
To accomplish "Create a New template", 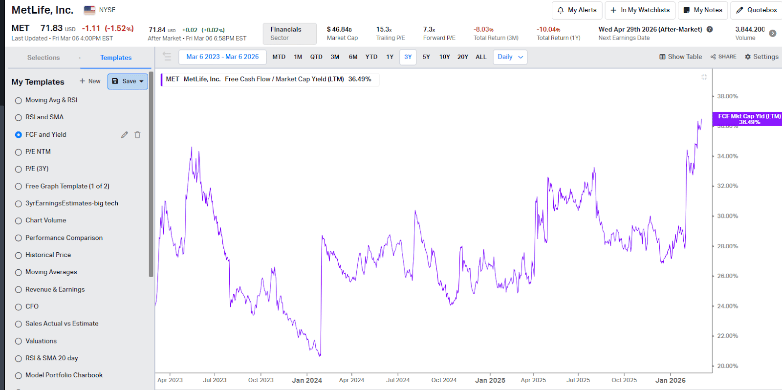I will [90, 81].
